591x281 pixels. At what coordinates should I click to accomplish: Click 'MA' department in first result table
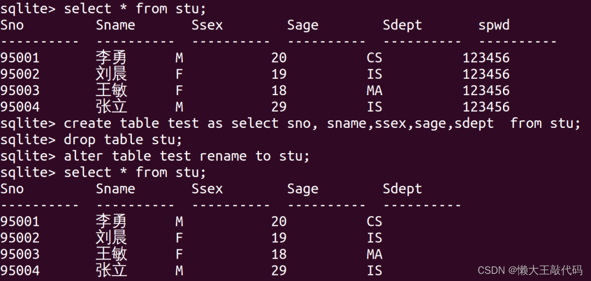[374, 90]
